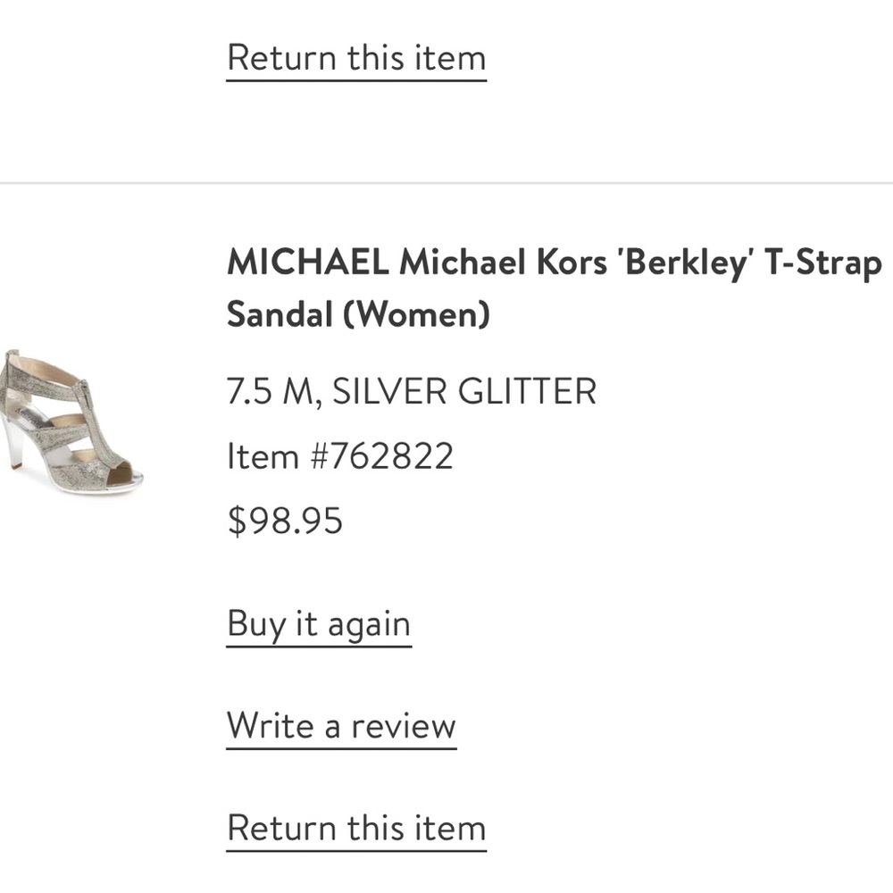Click the top Return this item link
The width and height of the screenshot is (893, 893).
click(356, 58)
